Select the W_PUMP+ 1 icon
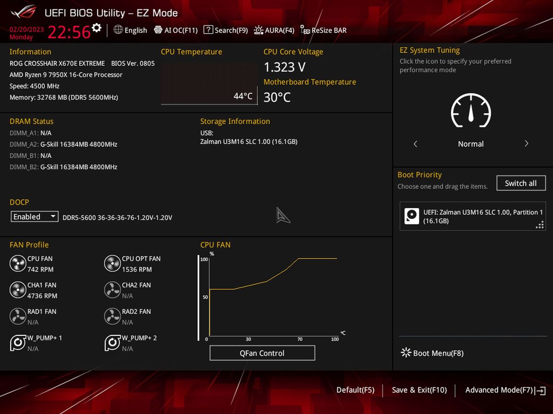Viewport: 553px width, 414px height. (x=18, y=343)
